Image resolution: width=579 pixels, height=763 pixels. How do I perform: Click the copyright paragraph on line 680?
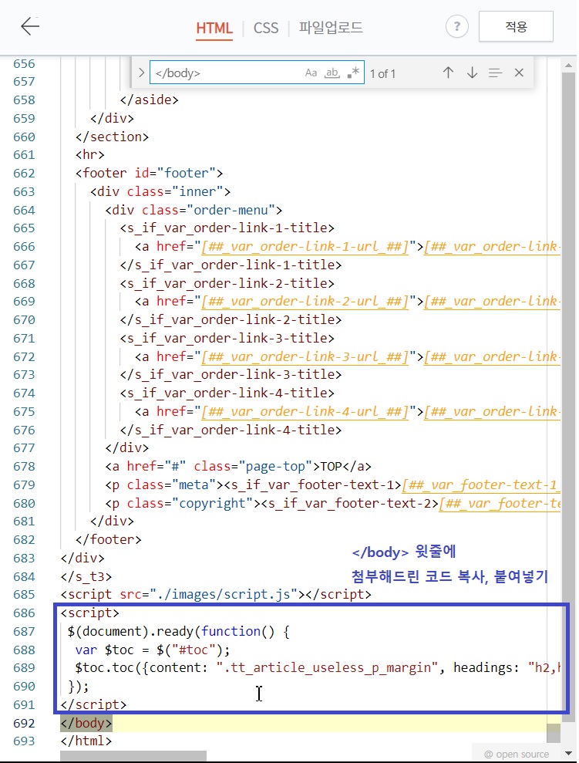click(x=332, y=503)
